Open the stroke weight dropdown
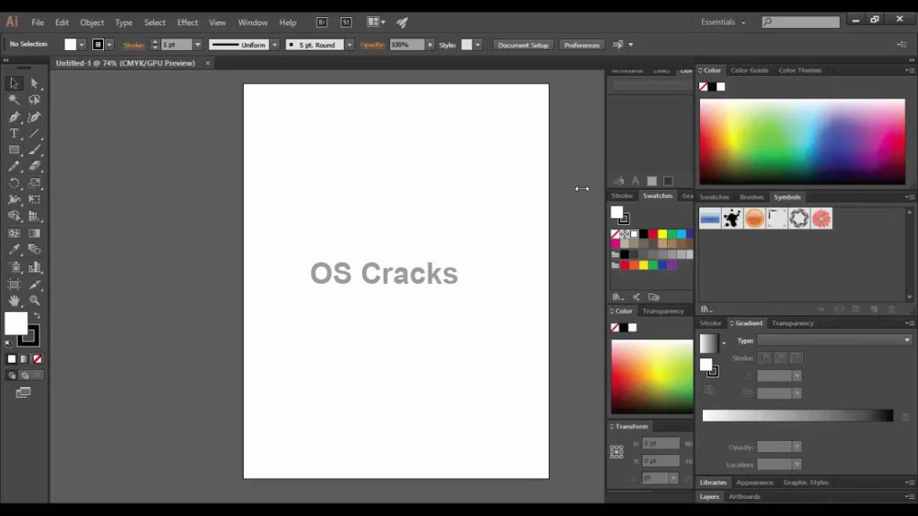 click(197, 45)
